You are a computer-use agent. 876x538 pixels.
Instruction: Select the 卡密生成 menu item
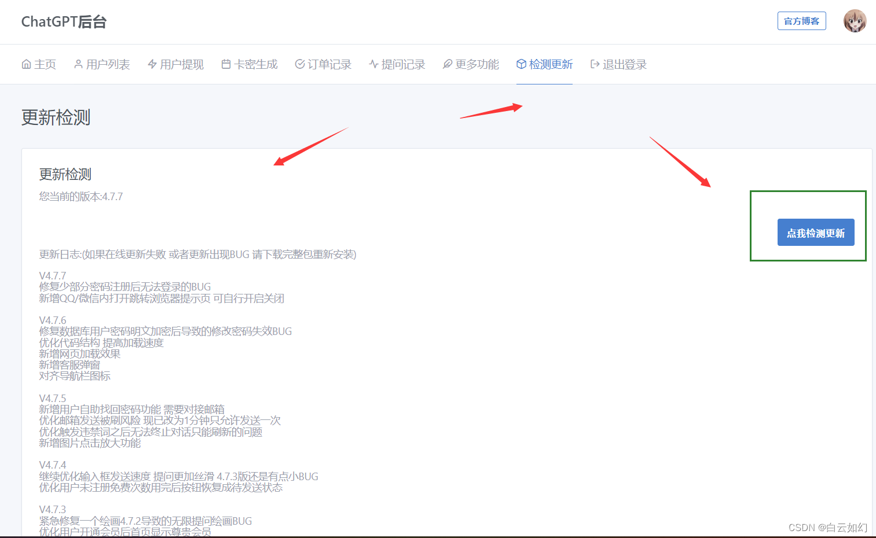tap(250, 64)
